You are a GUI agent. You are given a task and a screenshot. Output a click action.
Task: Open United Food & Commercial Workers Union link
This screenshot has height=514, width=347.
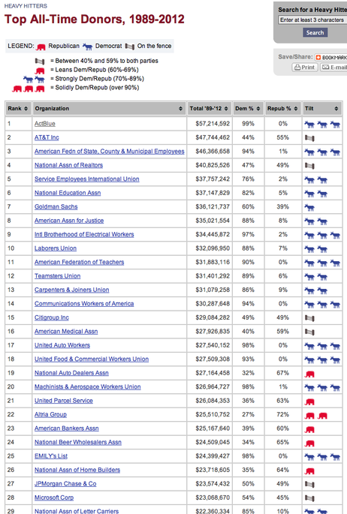[x=92, y=359]
